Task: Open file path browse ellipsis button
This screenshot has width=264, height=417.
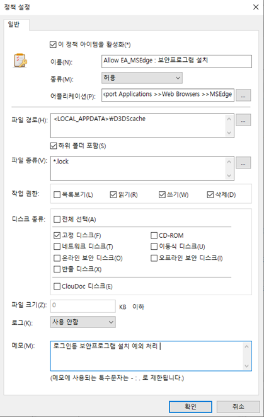Action: point(243,120)
